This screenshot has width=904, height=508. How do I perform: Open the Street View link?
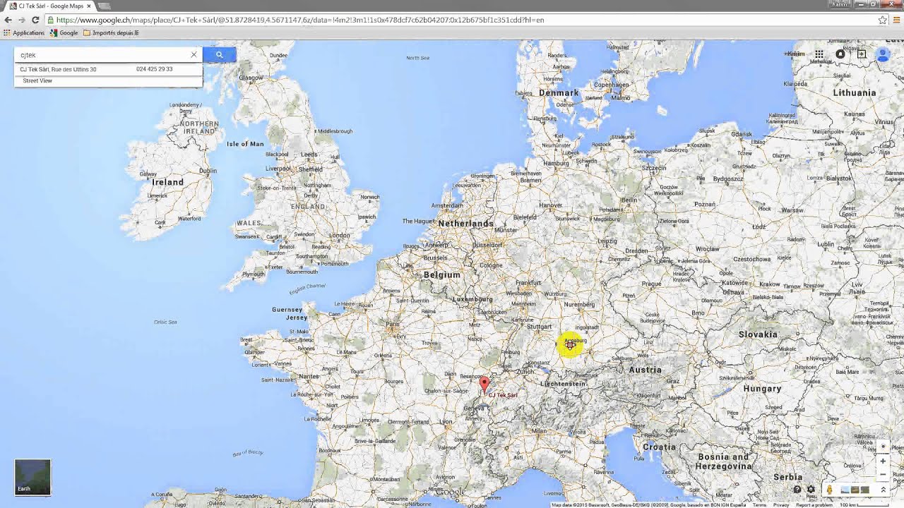click(37, 80)
